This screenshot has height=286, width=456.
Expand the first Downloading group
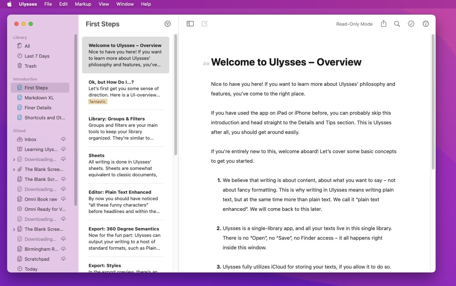[14, 159]
